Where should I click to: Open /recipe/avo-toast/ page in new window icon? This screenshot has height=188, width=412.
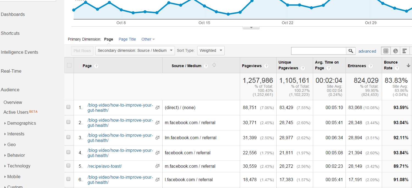click(157, 166)
